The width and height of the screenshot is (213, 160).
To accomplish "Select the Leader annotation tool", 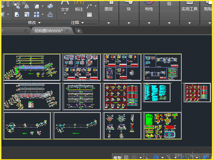I will 89,6.
